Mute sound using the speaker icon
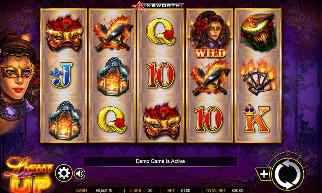The image size is (322, 193). tap(80, 174)
